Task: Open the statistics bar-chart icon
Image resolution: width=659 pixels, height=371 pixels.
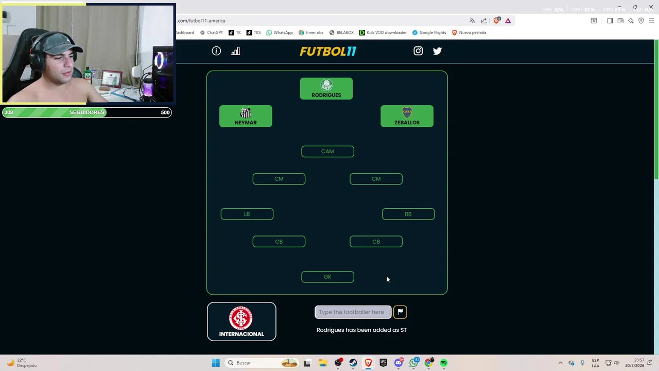Action: (236, 51)
